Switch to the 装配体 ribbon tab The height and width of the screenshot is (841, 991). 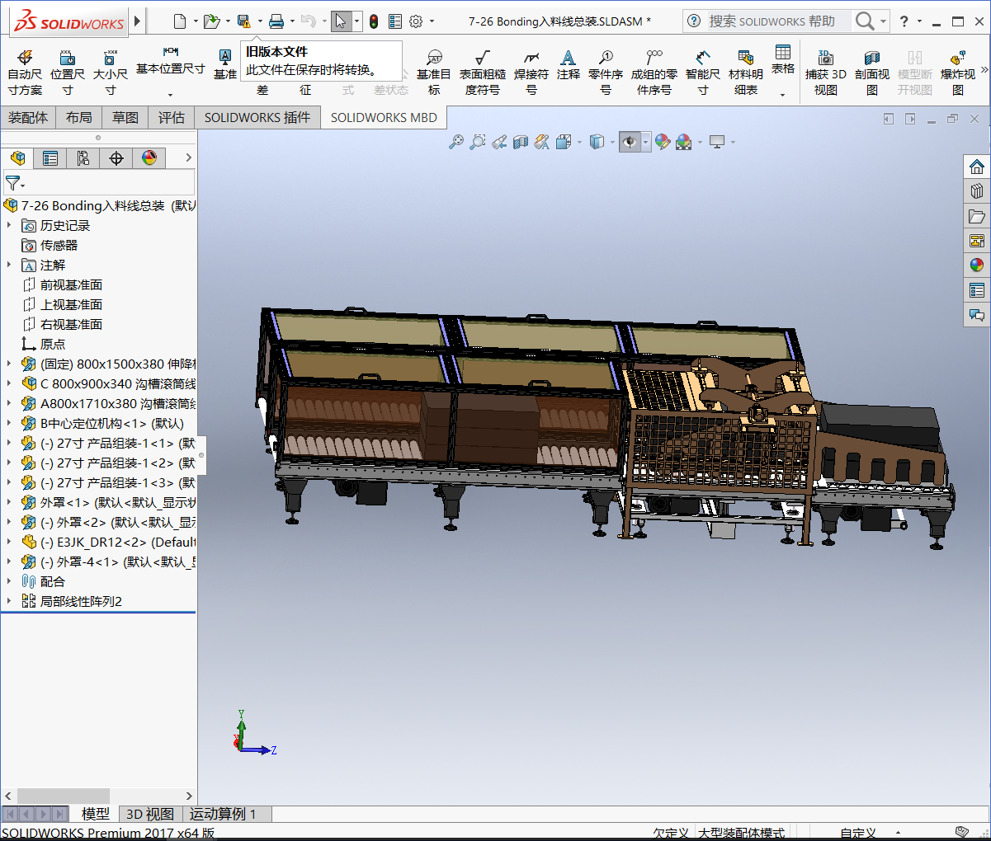[28, 118]
